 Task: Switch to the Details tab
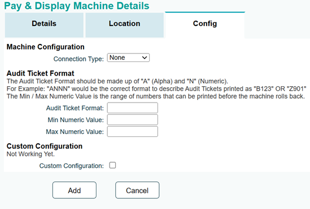pos(44,25)
